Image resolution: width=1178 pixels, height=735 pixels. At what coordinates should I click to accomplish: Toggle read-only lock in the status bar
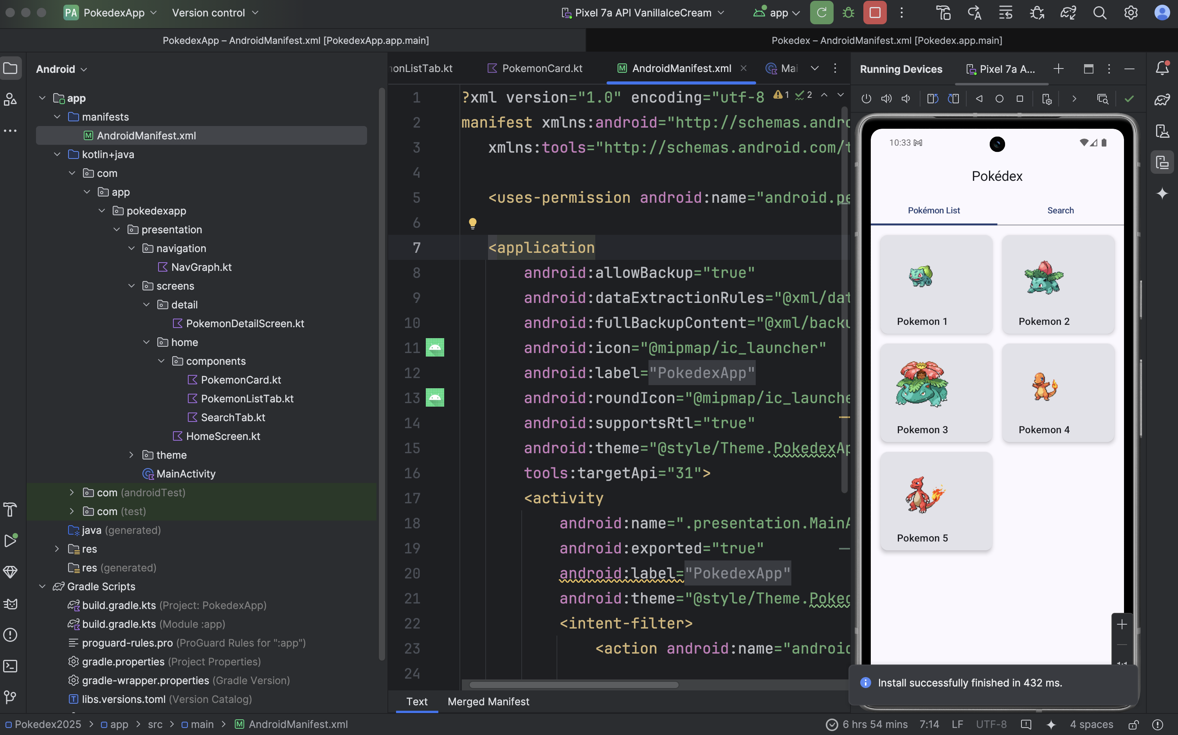click(1133, 724)
